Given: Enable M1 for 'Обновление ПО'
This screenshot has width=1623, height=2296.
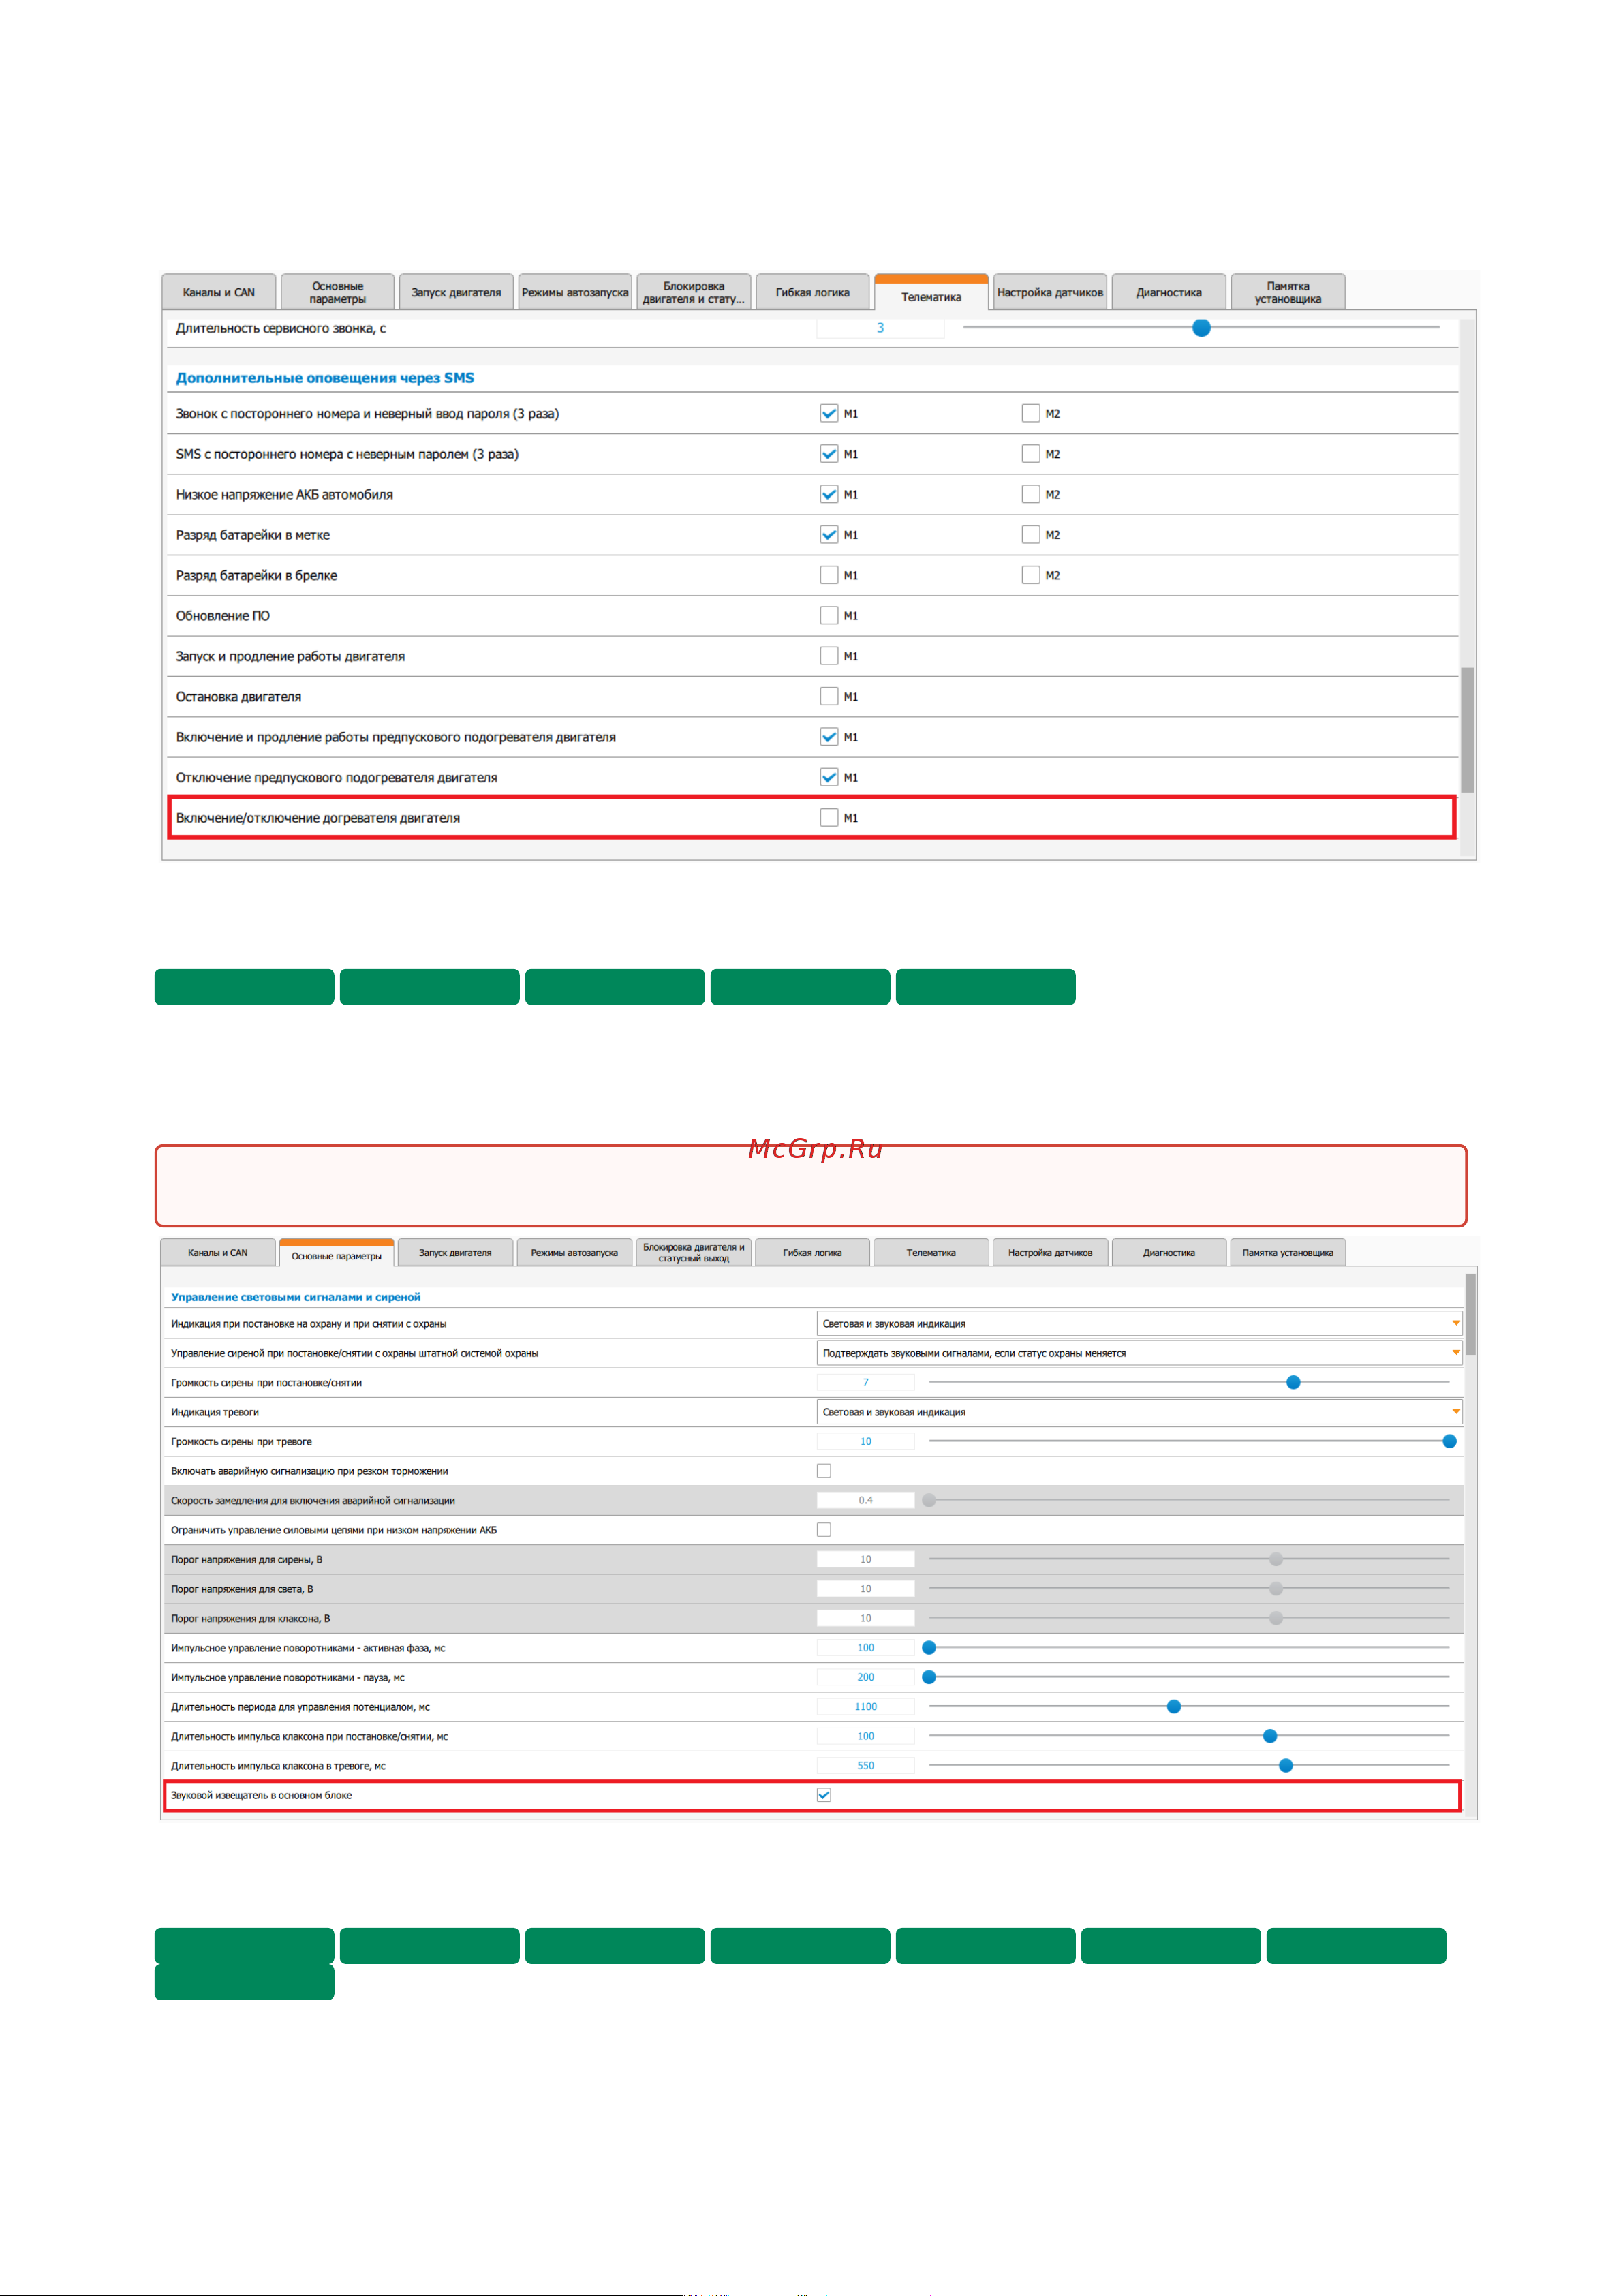Looking at the screenshot, I should coord(829,616).
